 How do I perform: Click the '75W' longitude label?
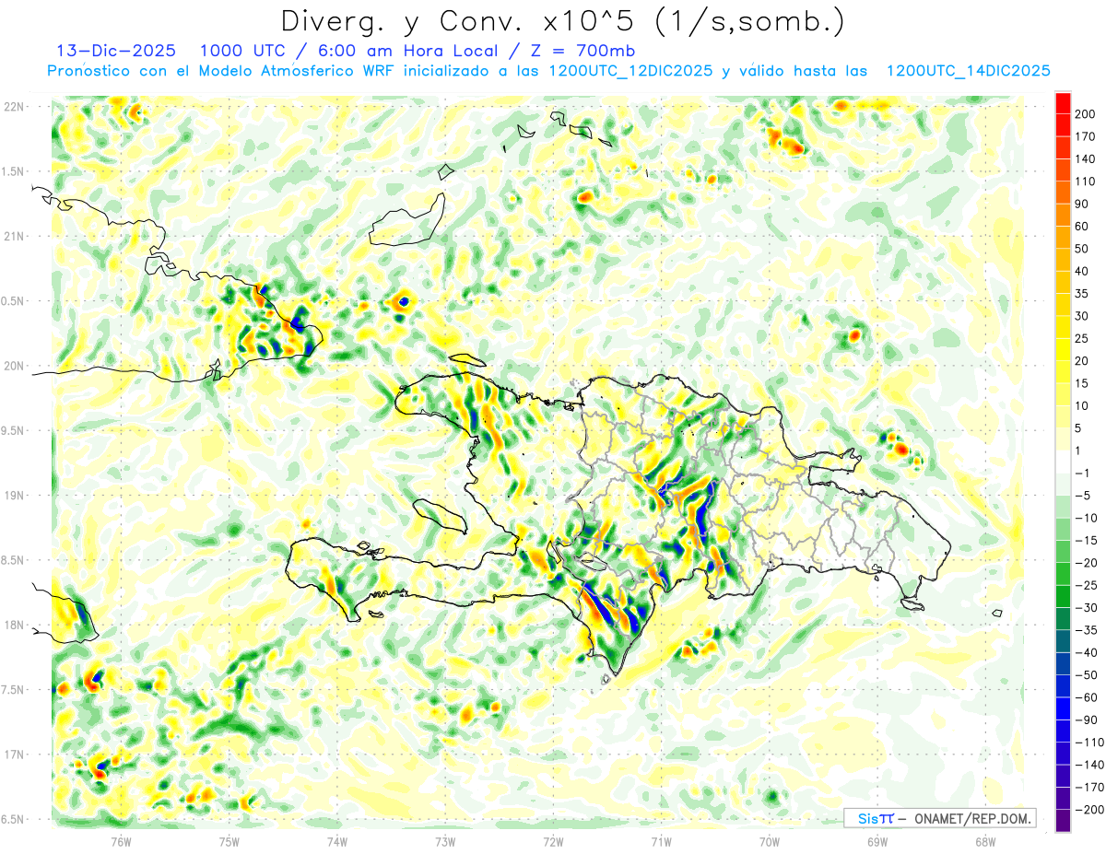[x=229, y=841]
